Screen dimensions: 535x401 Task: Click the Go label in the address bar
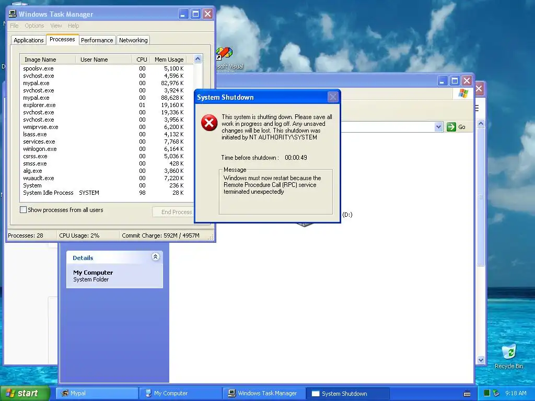(462, 127)
